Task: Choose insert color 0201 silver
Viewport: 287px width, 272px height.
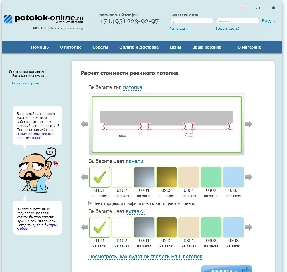Action: pyautogui.click(x=144, y=227)
